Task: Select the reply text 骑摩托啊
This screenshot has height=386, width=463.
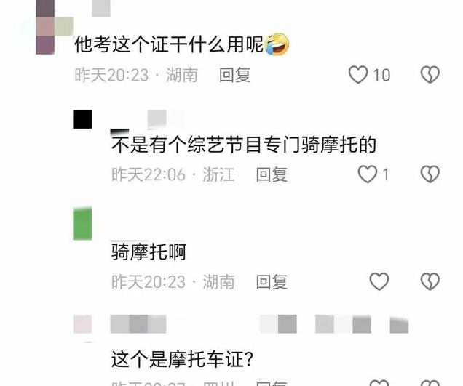Action: pyautogui.click(x=149, y=252)
